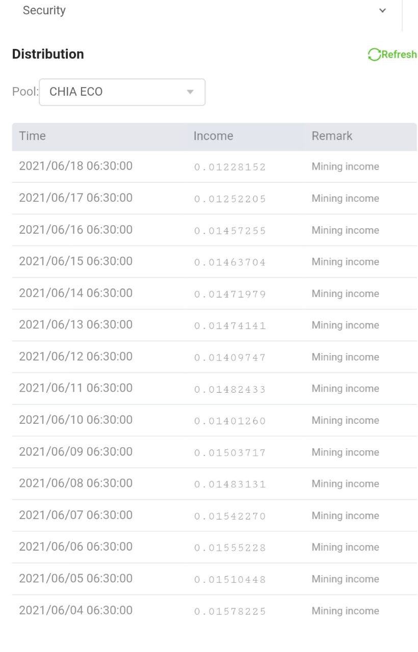Click the Pool dropdown arrow

(190, 92)
